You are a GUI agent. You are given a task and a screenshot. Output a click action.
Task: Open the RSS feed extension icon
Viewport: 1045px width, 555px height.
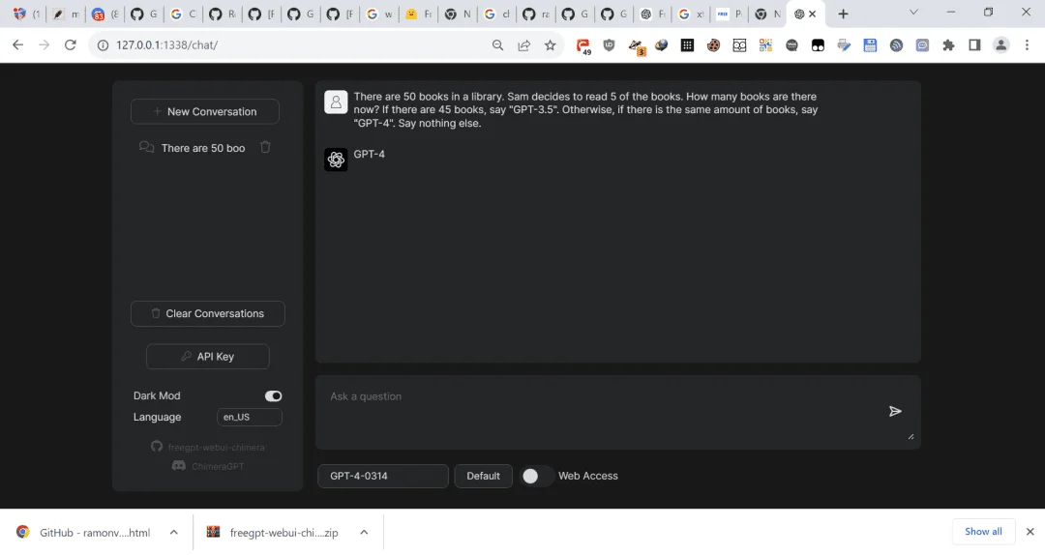896,45
